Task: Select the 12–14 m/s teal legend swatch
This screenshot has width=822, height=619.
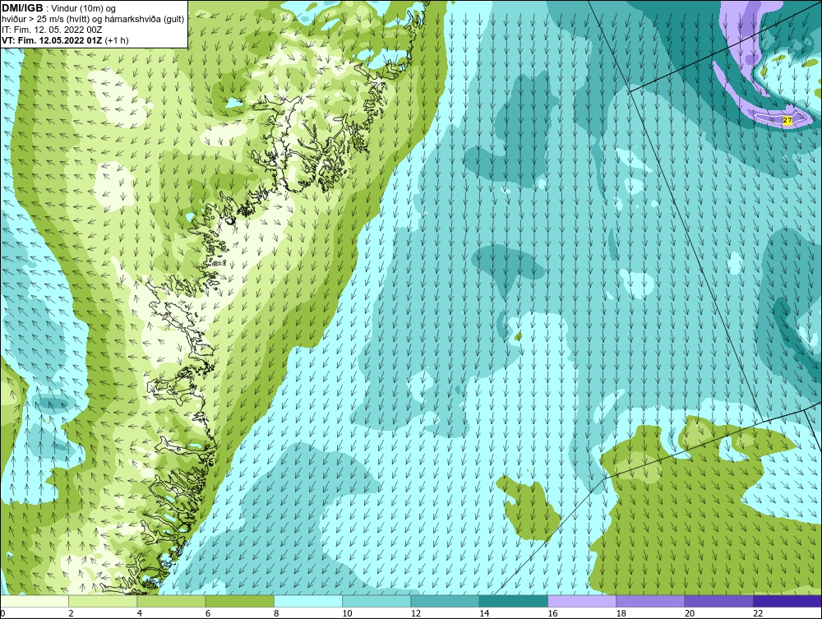Action: [x=445, y=601]
